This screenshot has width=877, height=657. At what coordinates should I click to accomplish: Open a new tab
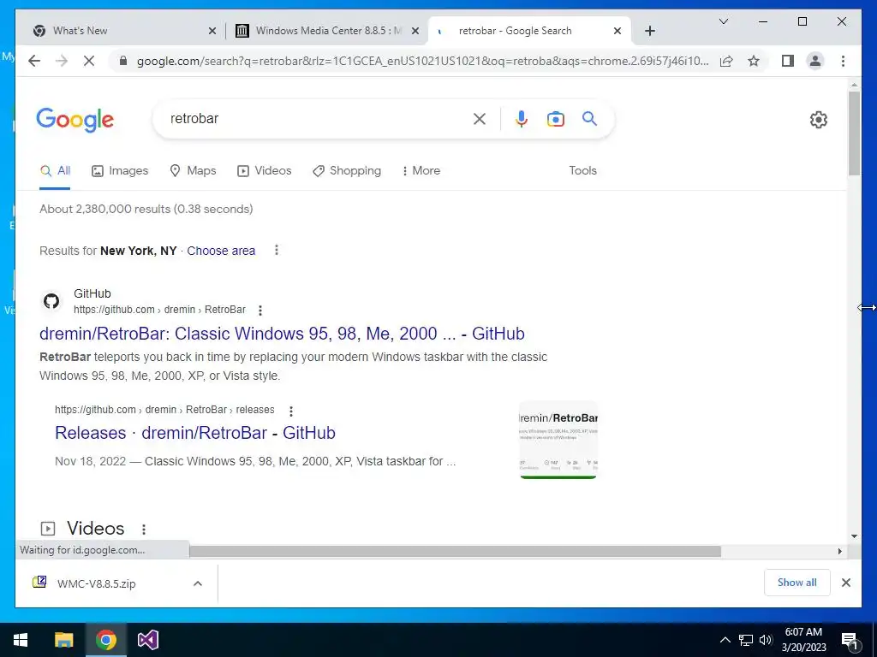point(649,31)
